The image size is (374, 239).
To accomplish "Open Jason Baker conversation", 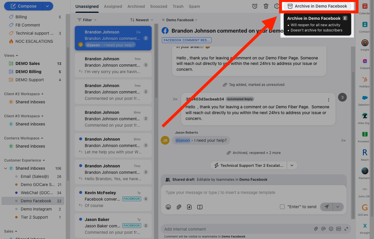I will (x=113, y=226).
